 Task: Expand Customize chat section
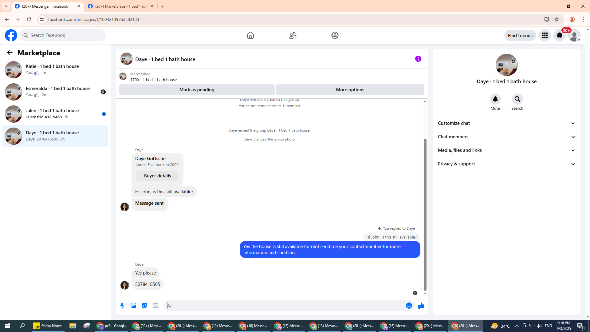pos(507,123)
